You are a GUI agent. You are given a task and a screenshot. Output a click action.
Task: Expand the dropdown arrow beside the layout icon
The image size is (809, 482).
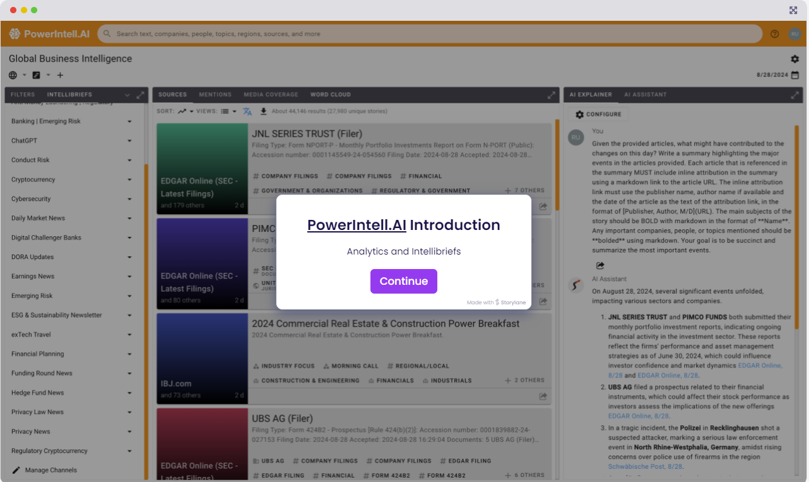point(48,75)
